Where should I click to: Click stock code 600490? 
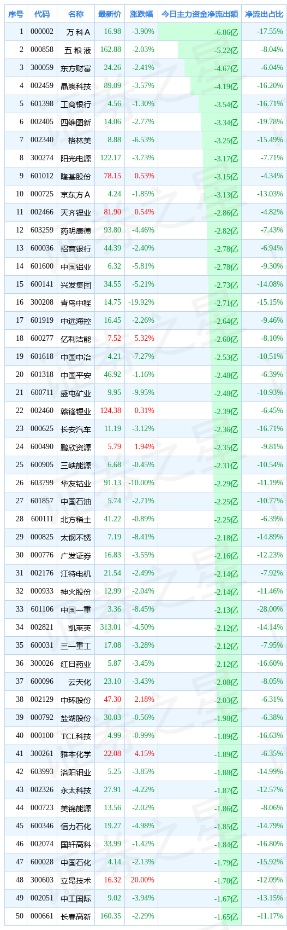click(42, 447)
